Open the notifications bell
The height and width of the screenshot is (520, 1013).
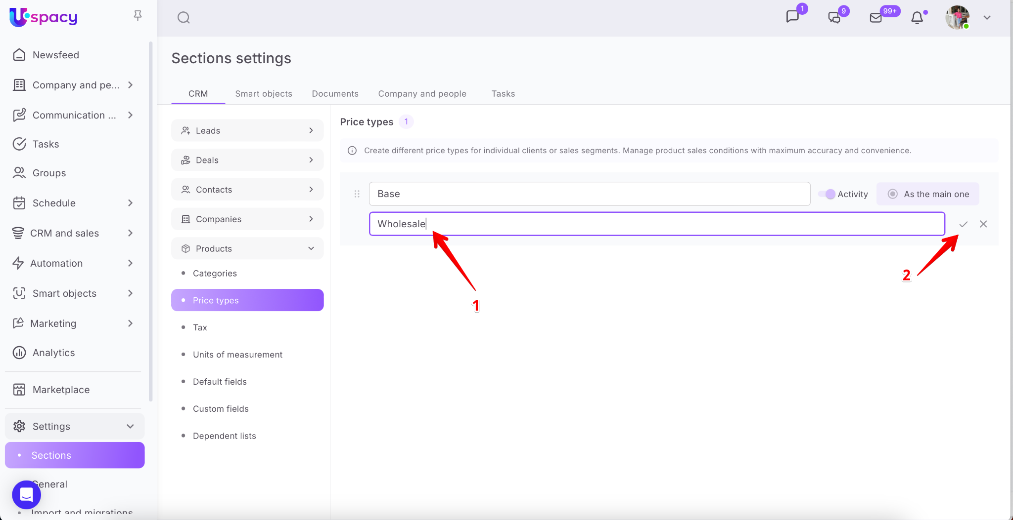point(917,18)
